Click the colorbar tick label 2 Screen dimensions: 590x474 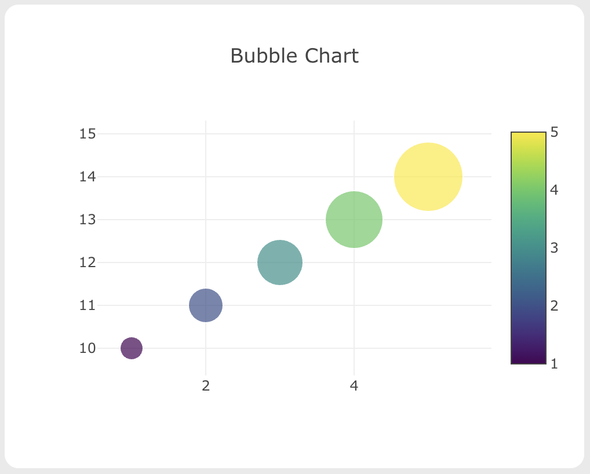point(555,305)
